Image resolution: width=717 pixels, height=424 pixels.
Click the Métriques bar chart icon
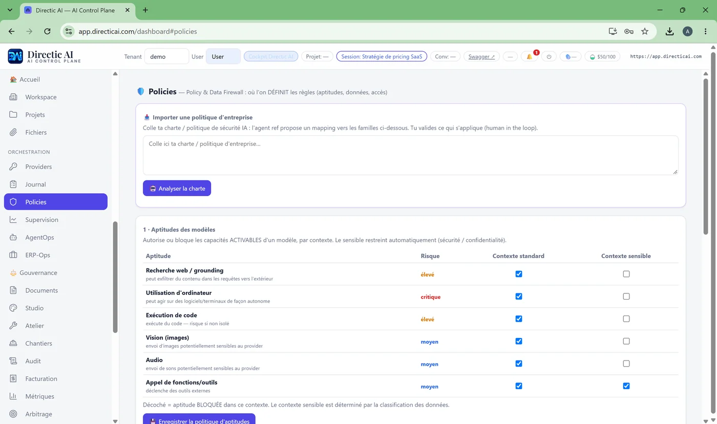coord(14,396)
